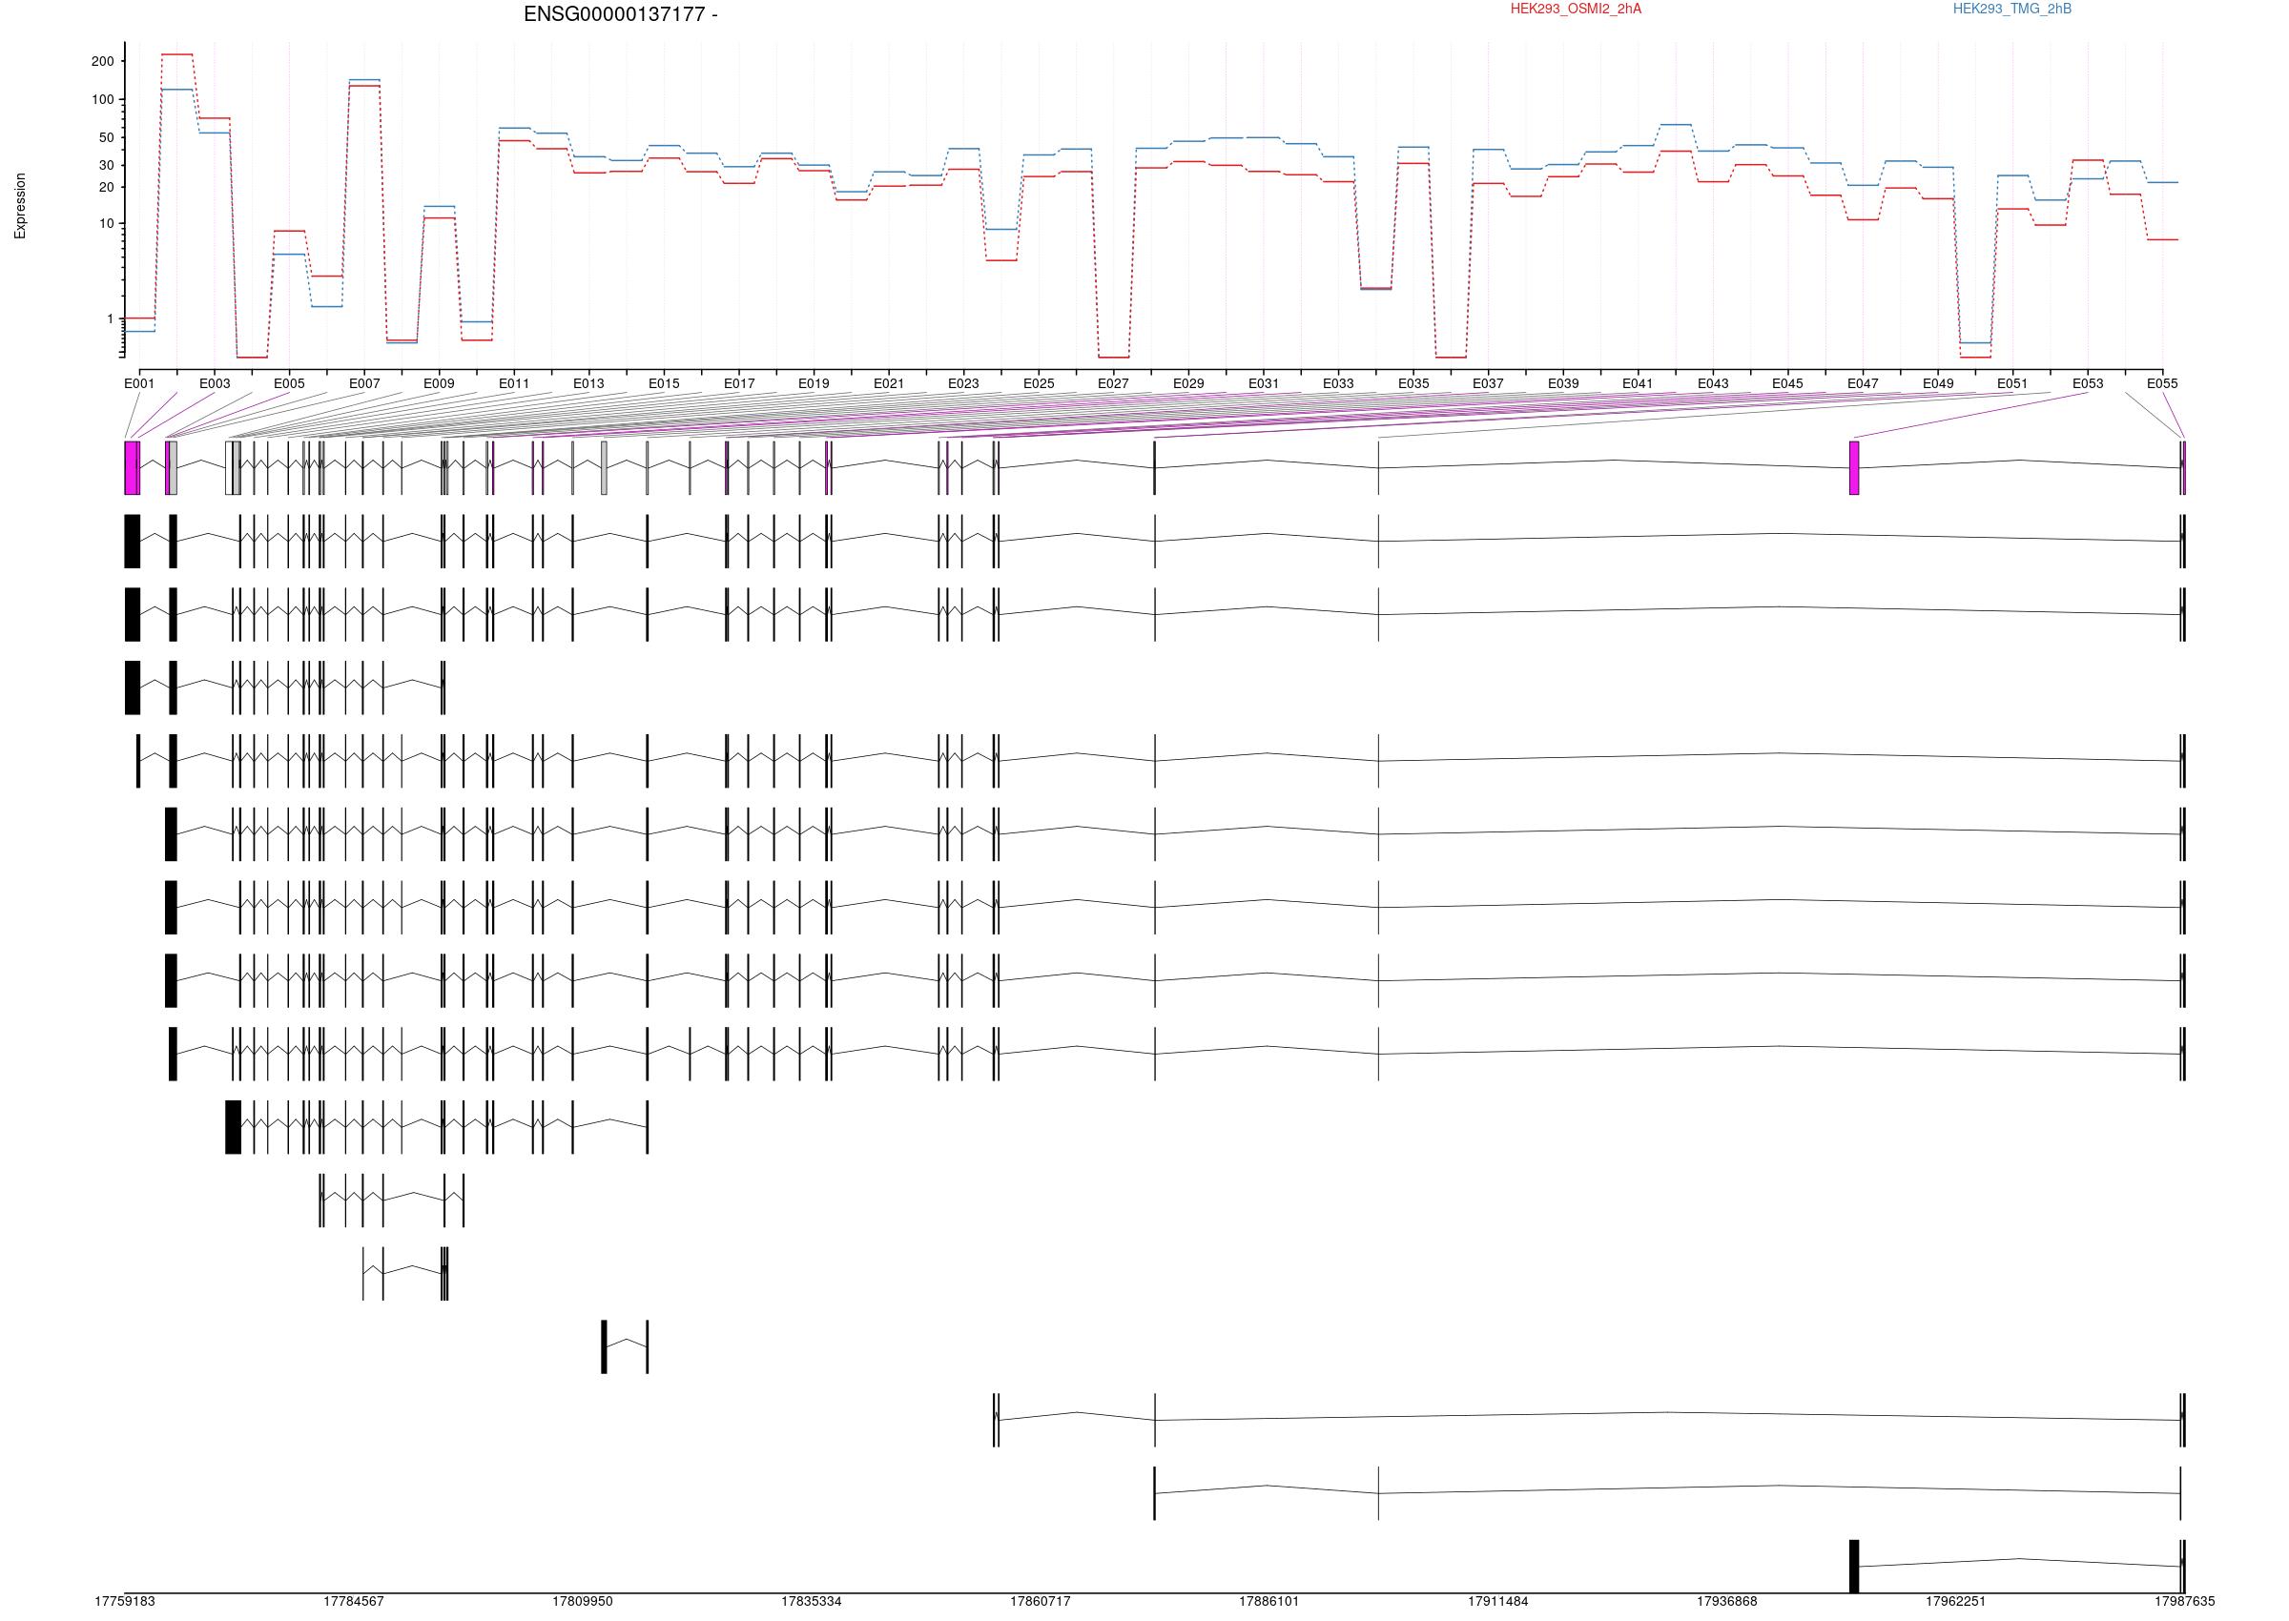Image resolution: width=2289 pixels, height=1621 pixels.
Task: Click exon label E009
Action: click(440, 383)
